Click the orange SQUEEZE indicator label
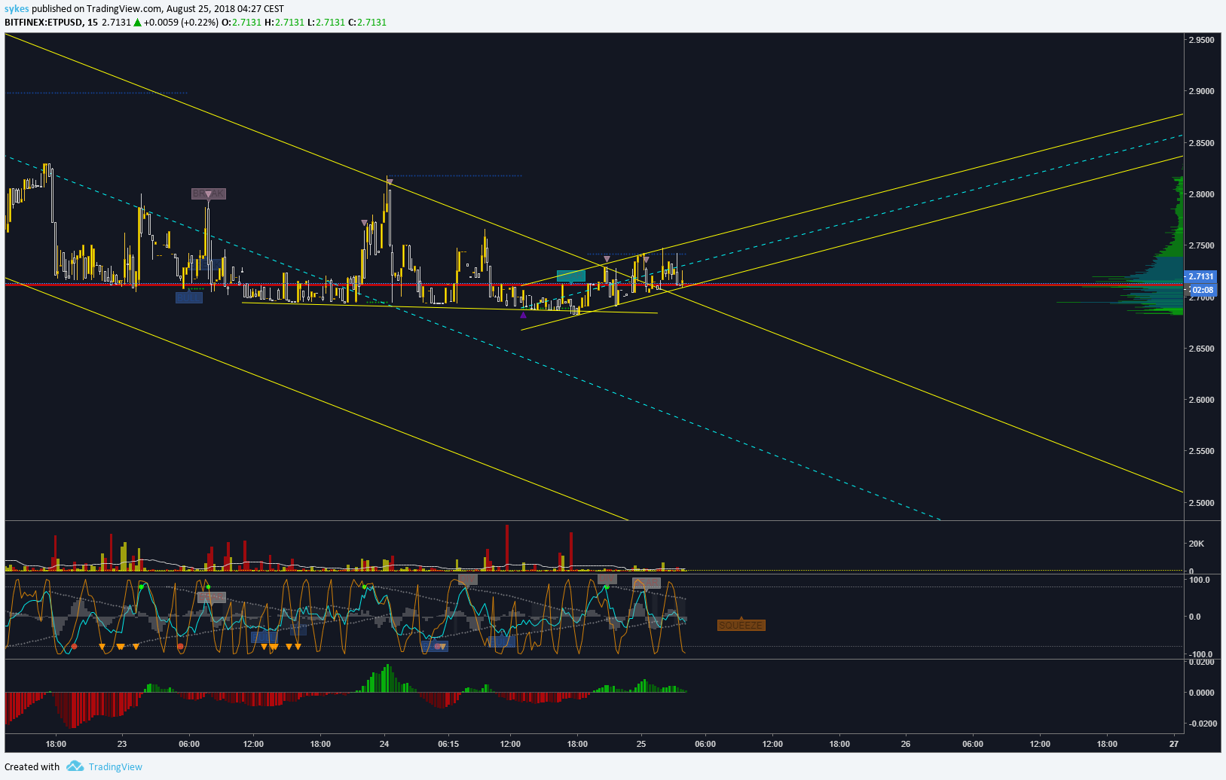 741,625
